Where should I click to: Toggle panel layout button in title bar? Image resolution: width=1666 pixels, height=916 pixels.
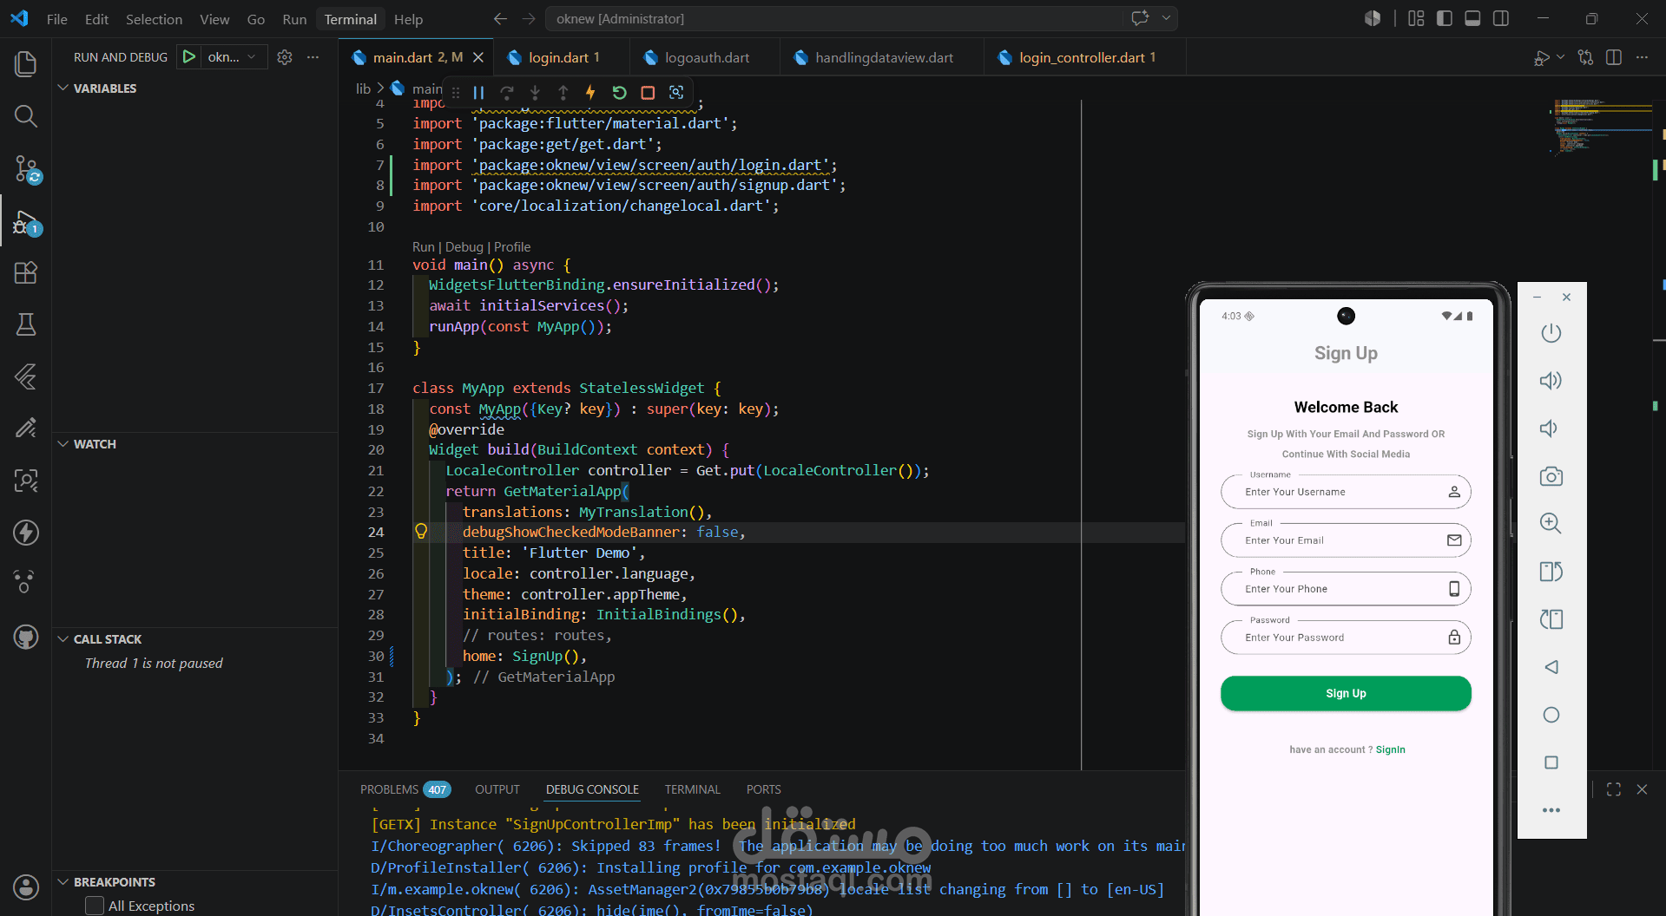1472,18
